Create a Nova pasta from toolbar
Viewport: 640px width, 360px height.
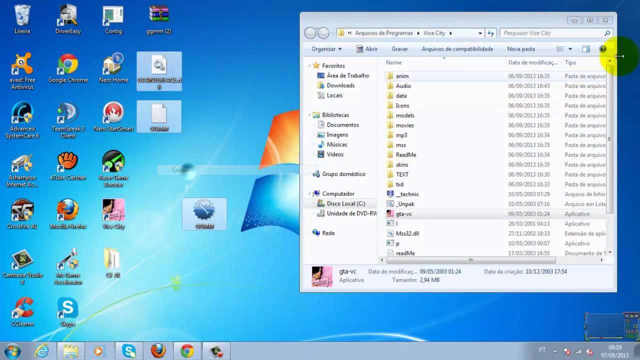(x=520, y=49)
